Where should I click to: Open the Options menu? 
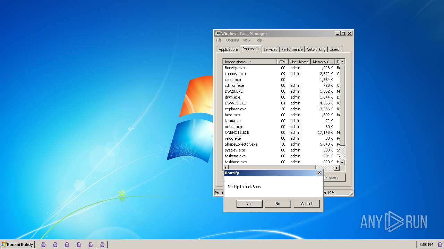(x=232, y=40)
